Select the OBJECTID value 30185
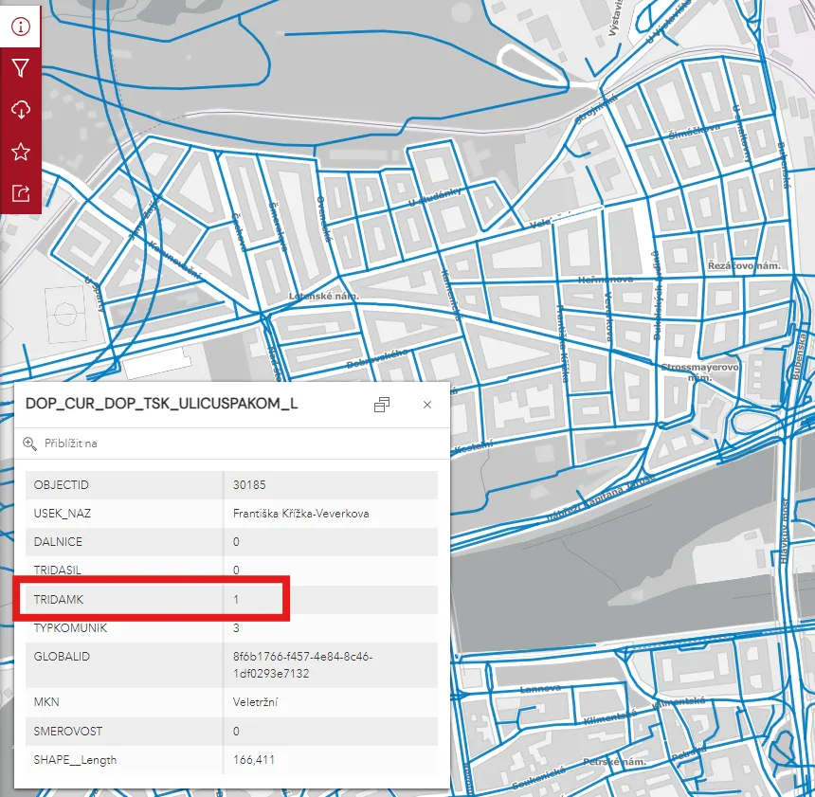The image size is (815, 797). pos(248,485)
